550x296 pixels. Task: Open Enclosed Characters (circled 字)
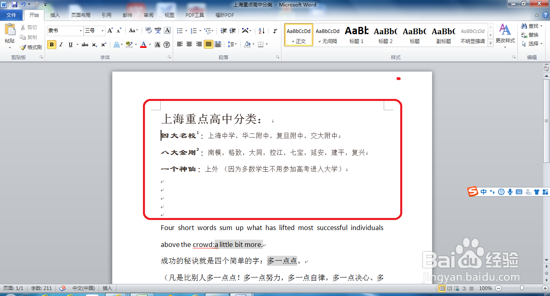click(x=167, y=45)
